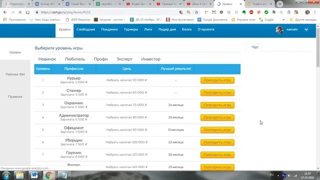Screen dimensions: 320x180
Task: Open the Приложения apps bookmark
Action: (14, 19)
